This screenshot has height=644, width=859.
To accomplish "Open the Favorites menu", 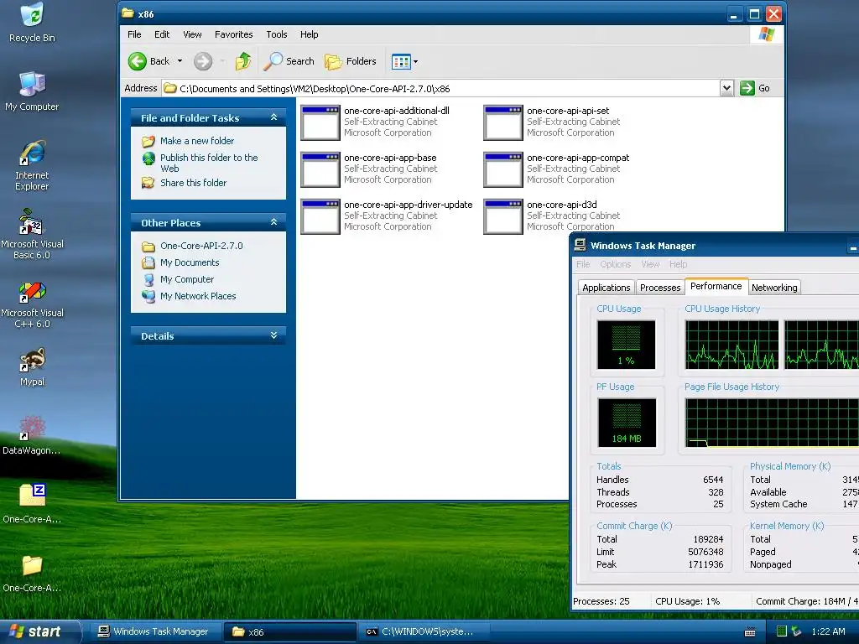I will click(234, 34).
